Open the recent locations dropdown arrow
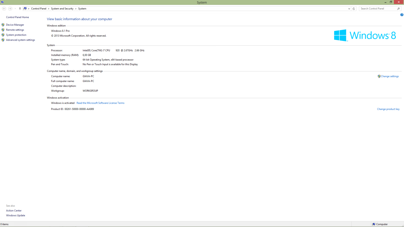The image size is (404, 227). click(15, 9)
